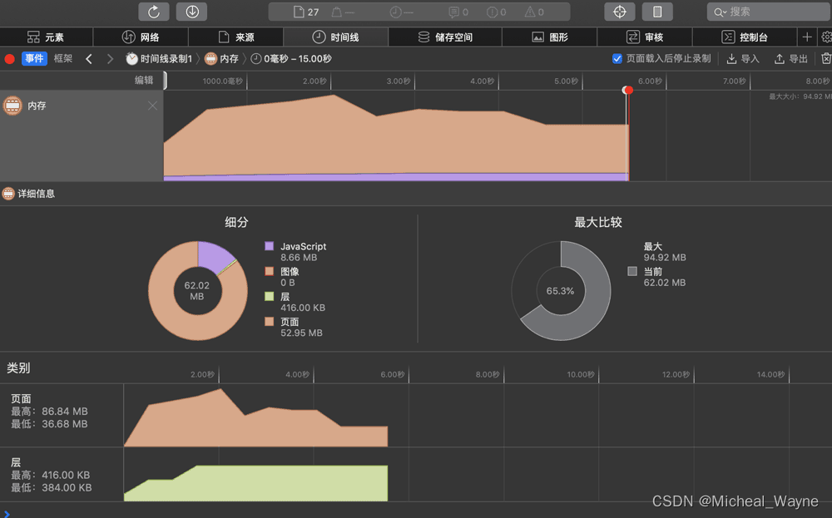Switch to the 网络 tab

[x=141, y=37]
